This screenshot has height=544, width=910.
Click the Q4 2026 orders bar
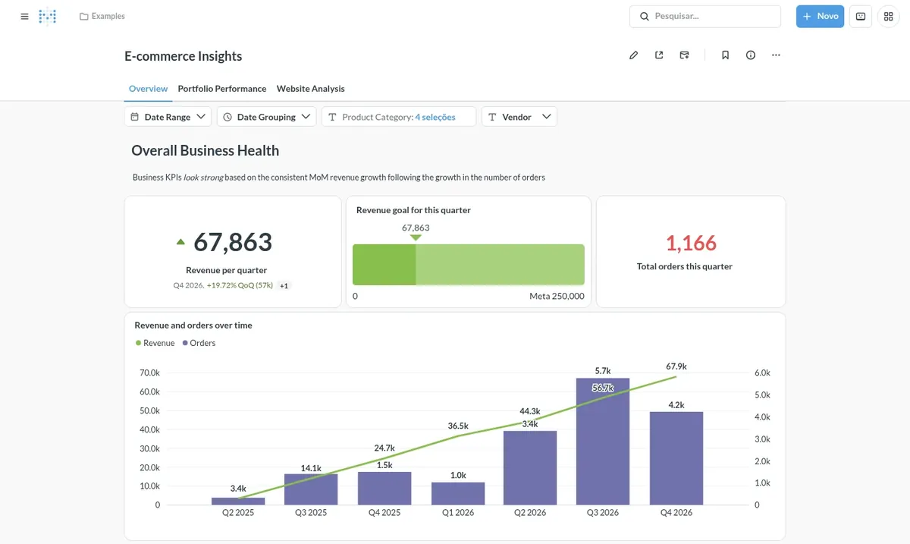coord(676,458)
